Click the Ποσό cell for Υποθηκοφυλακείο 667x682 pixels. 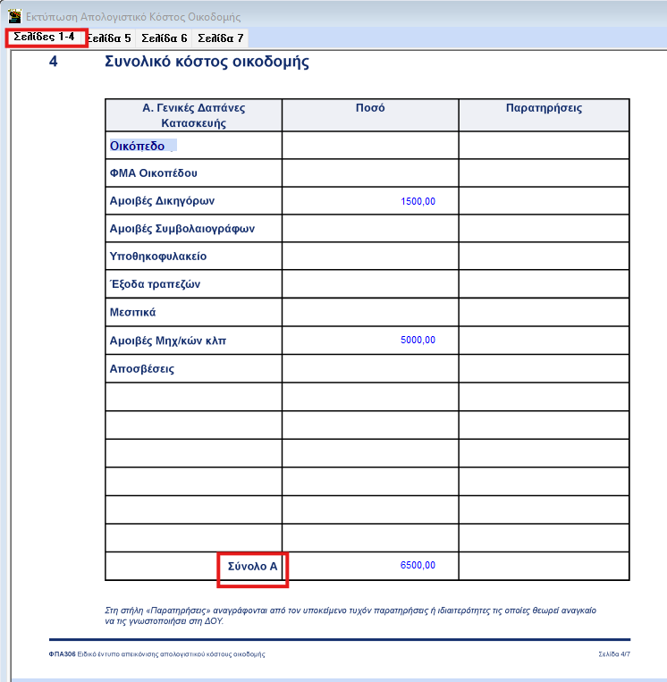point(369,257)
